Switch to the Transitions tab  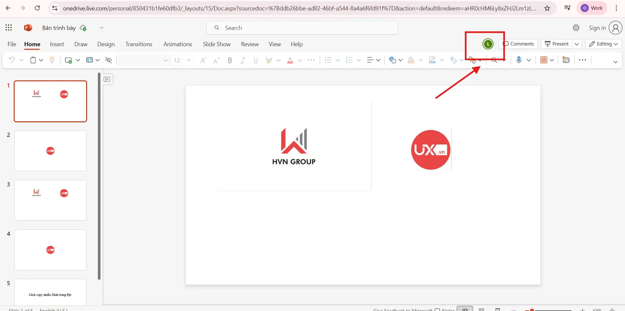point(139,44)
